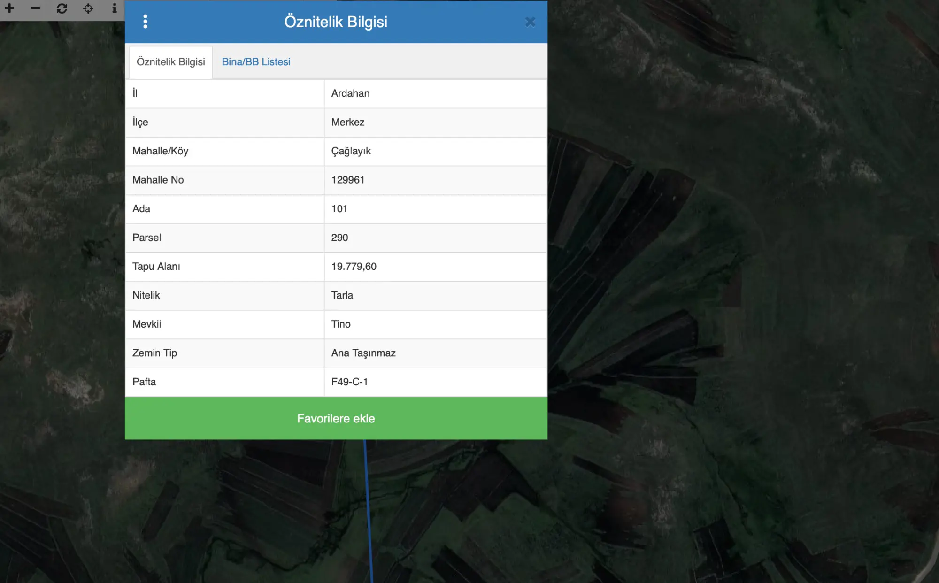
Task: Click the Mahalle/Köy row label
Action: pos(160,151)
